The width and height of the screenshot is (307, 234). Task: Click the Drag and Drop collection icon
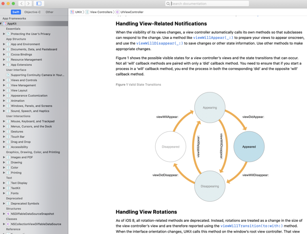pos(8,142)
